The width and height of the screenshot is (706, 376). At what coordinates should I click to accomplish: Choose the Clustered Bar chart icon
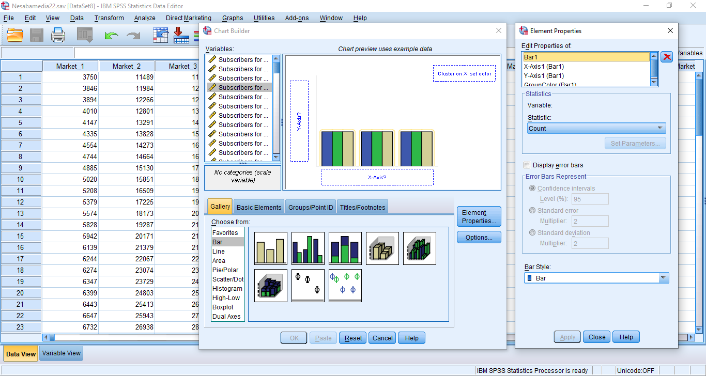coord(308,248)
